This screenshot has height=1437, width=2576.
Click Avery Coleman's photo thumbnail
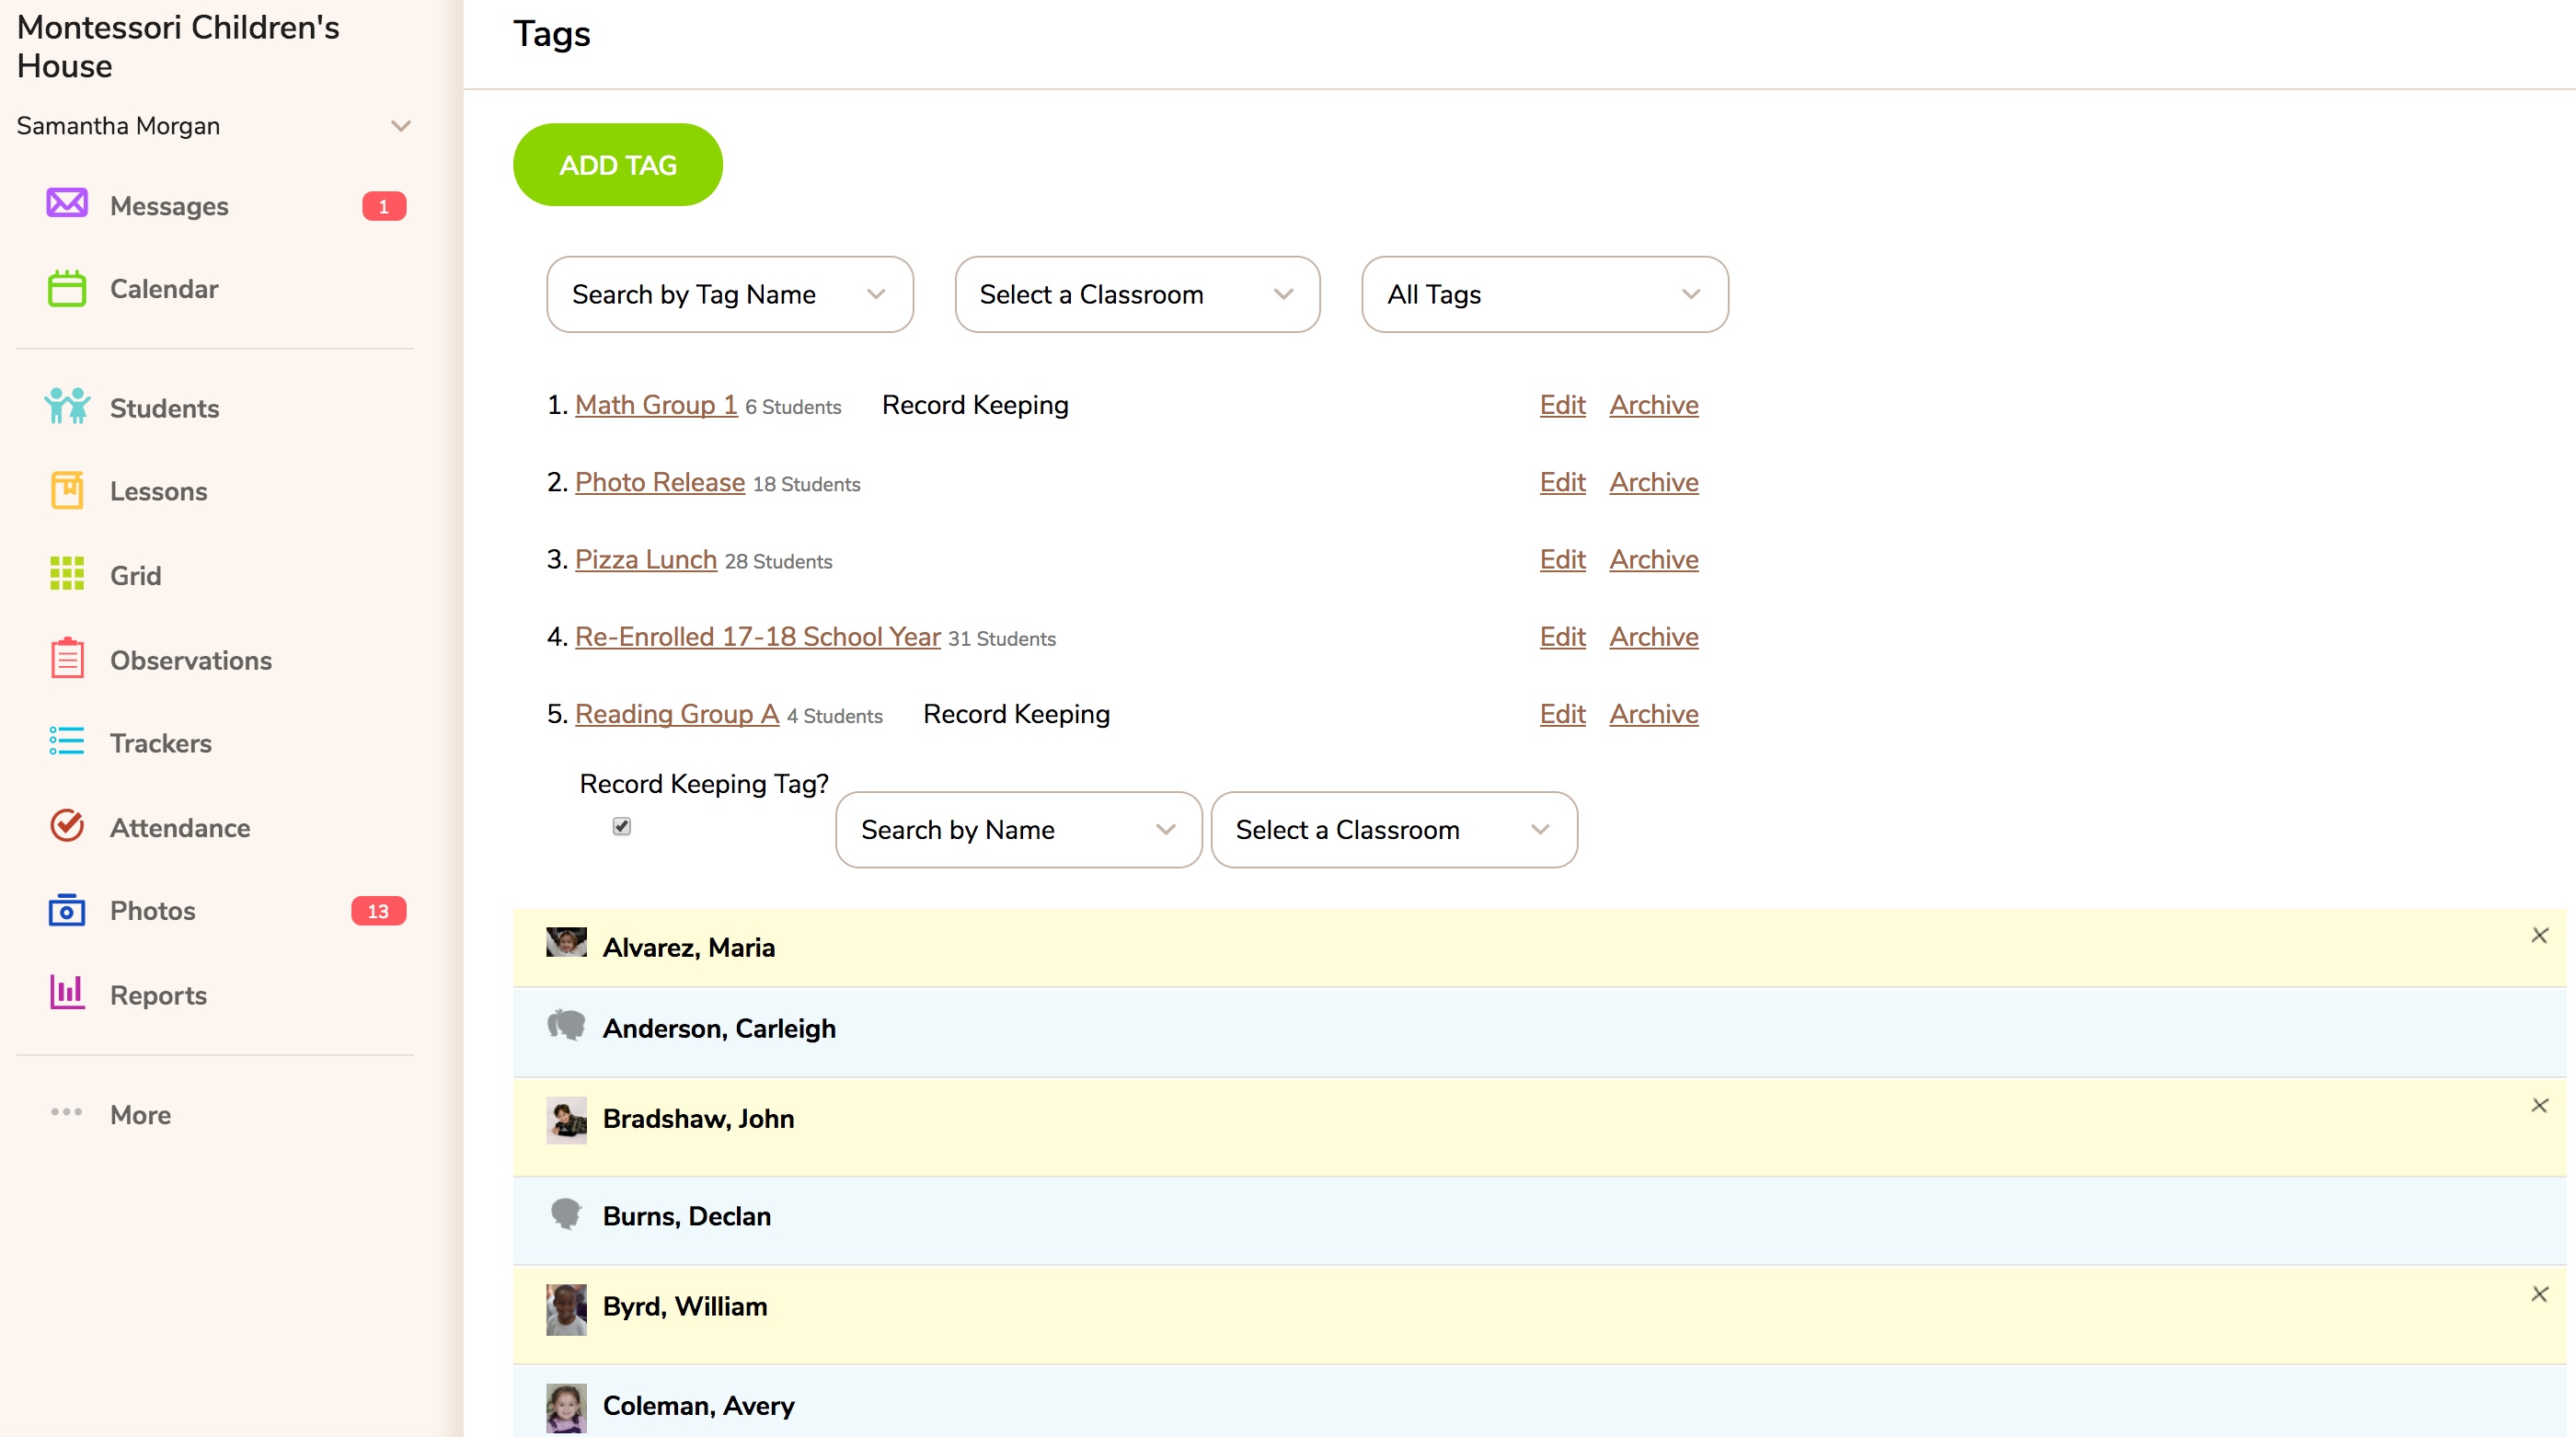[x=566, y=1408]
